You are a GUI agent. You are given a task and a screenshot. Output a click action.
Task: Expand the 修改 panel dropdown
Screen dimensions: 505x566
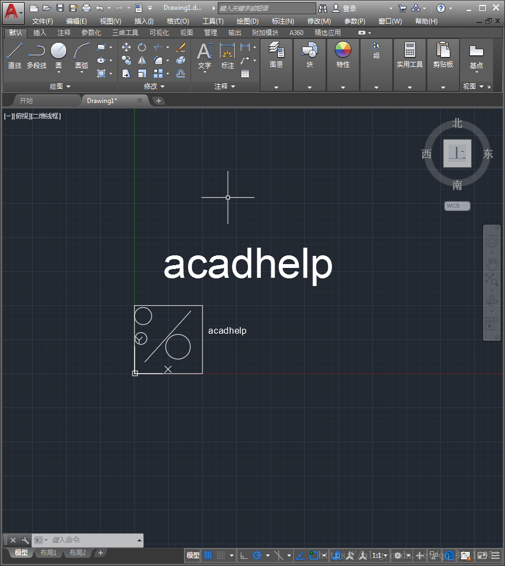click(x=154, y=86)
